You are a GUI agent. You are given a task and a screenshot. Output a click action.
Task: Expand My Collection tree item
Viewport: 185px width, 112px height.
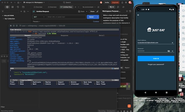(4, 19)
